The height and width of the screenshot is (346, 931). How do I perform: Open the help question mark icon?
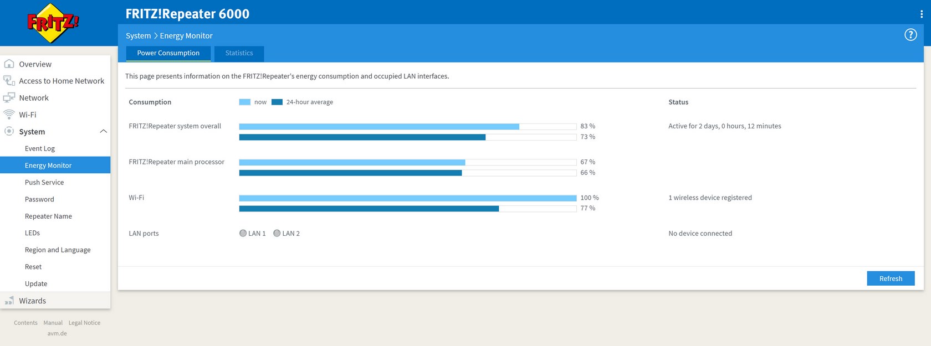(x=910, y=35)
